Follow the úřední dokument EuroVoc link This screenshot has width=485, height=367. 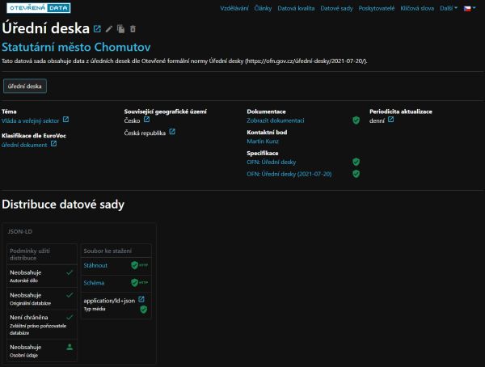tap(24, 145)
